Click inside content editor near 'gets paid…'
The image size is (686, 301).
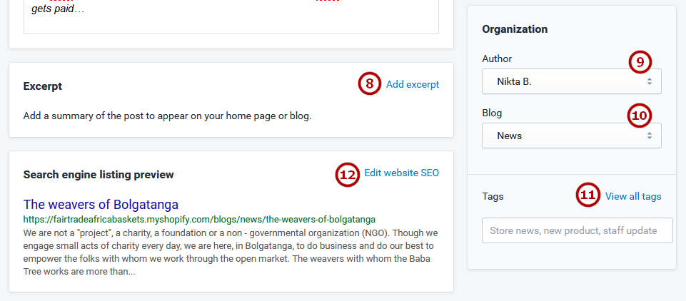pyautogui.click(x=231, y=16)
